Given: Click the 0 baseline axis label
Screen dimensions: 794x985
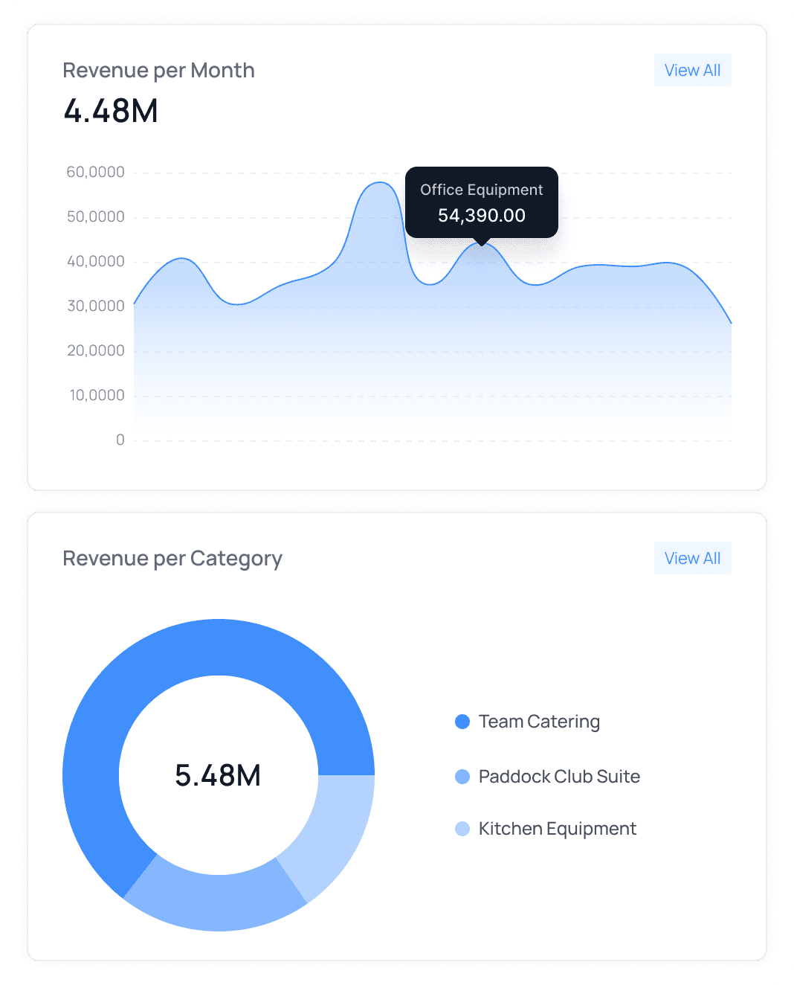Looking at the screenshot, I should (120, 440).
